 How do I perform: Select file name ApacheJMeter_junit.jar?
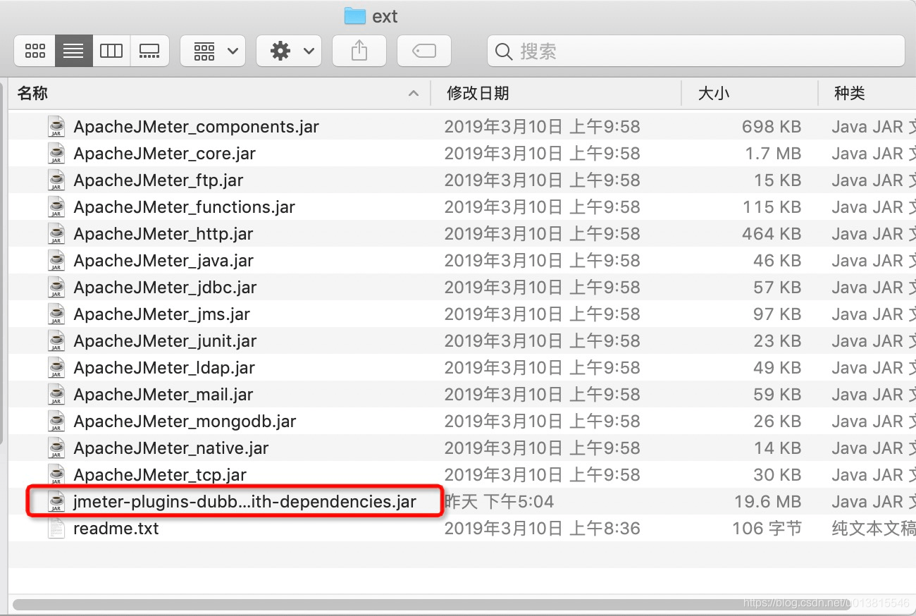click(x=165, y=341)
